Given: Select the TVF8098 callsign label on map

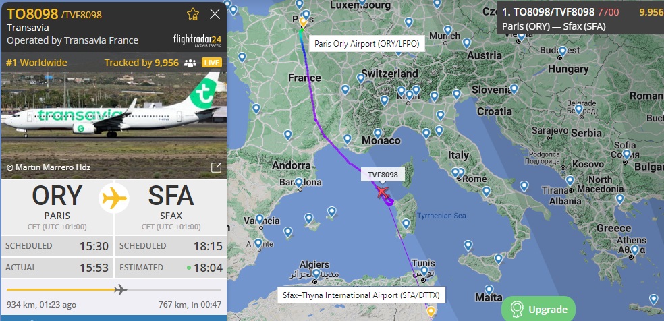Looking at the screenshot, I should 380,174.
